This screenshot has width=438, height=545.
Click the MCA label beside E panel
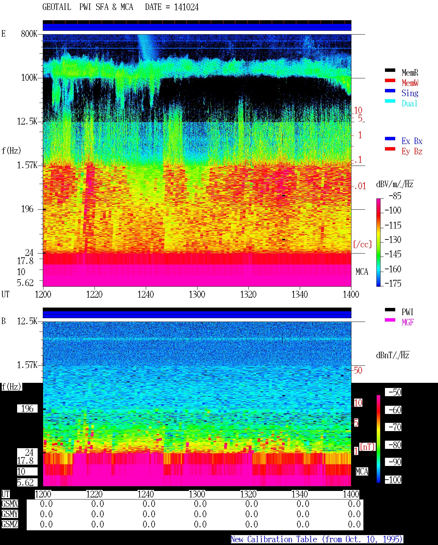(362, 272)
